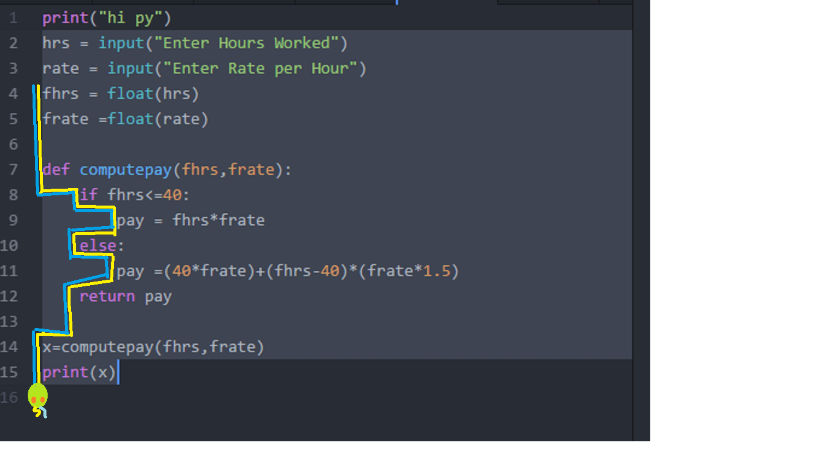Viewport: 824px width, 463px height.
Task: Click the empty line 13 in the editor
Action: 241,322
